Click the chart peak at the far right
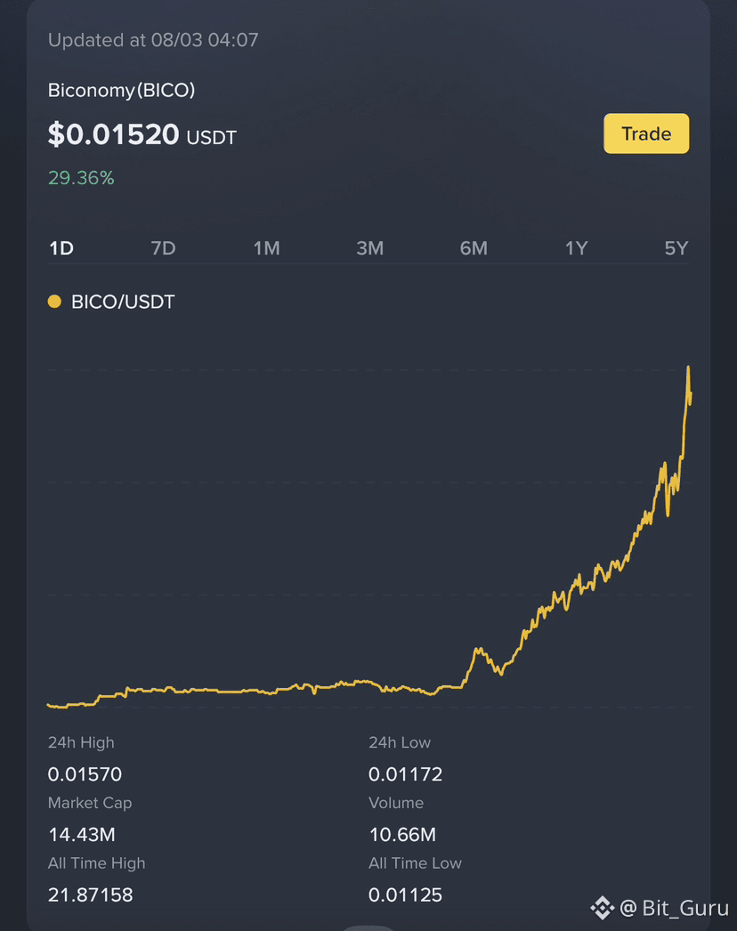This screenshot has height=931, width=737. click(x=688, y=368)
